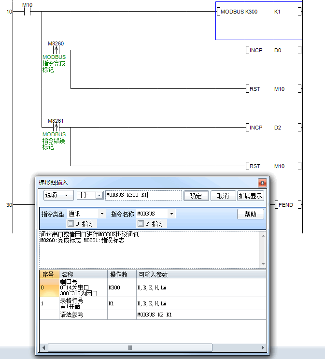Select row number 1 cell
Screen dimensions: 325x359
(49, 303)
